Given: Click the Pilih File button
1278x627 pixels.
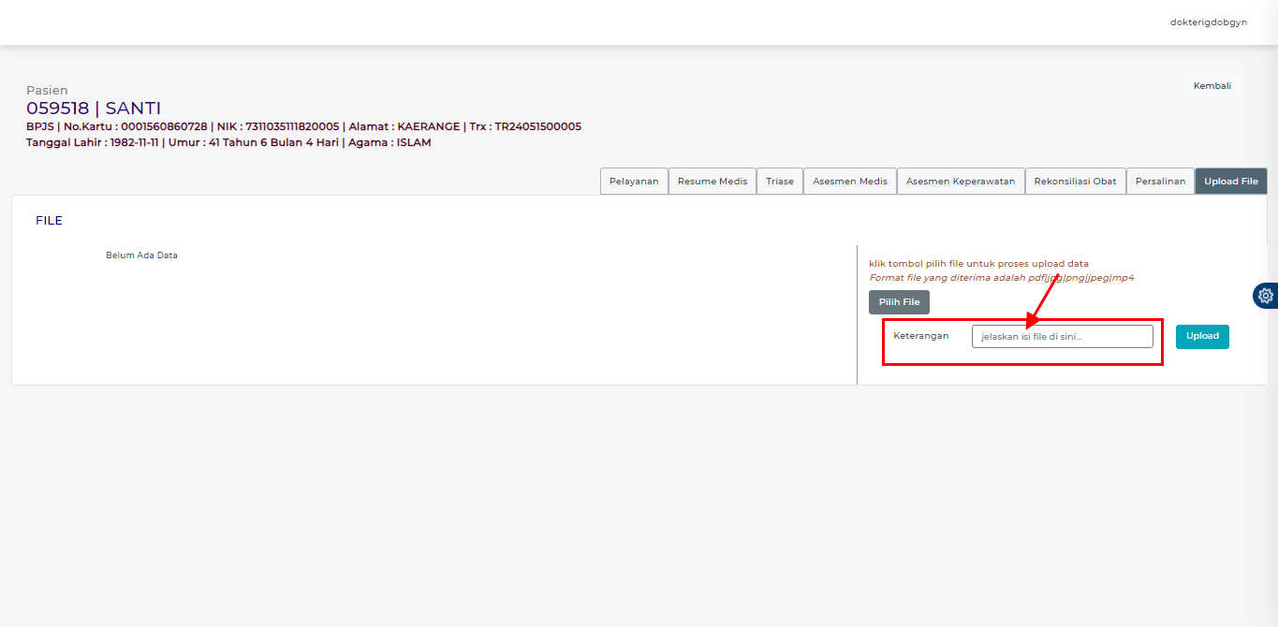Looking at the screenshot, I should [899, 302].
